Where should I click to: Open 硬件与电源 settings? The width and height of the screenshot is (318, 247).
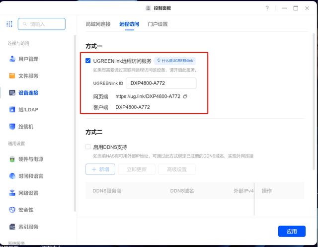point(31,159)
